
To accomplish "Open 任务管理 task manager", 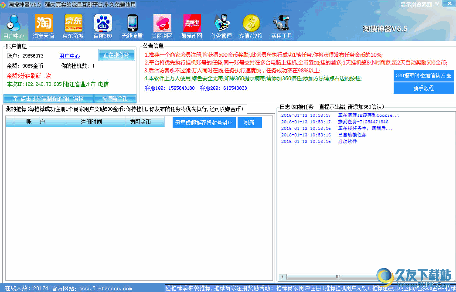I will click(x=221, y=27).
